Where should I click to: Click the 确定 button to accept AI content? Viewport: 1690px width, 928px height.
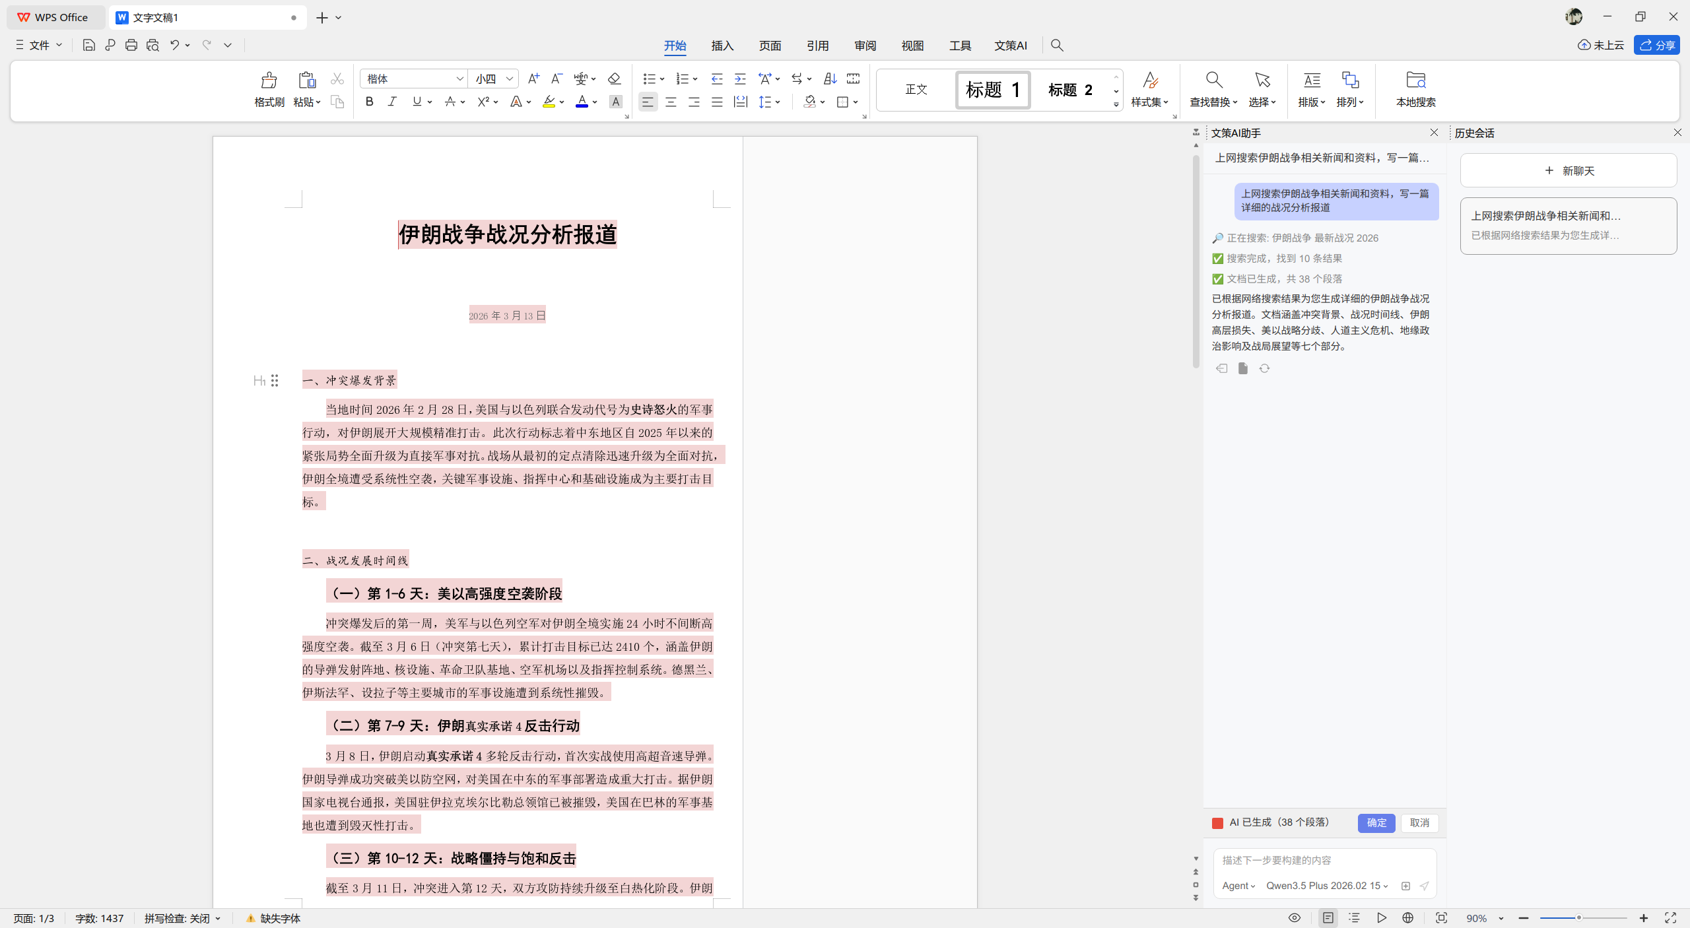[1376, 823]
